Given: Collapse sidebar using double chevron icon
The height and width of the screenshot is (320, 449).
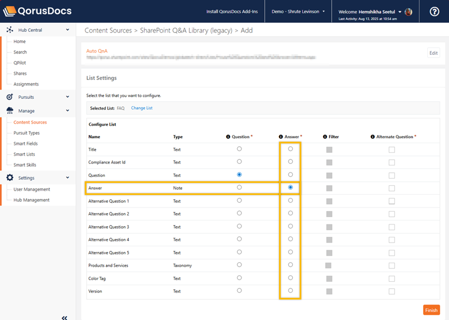Looking at the screenshot, I should [x=64, y=317].
